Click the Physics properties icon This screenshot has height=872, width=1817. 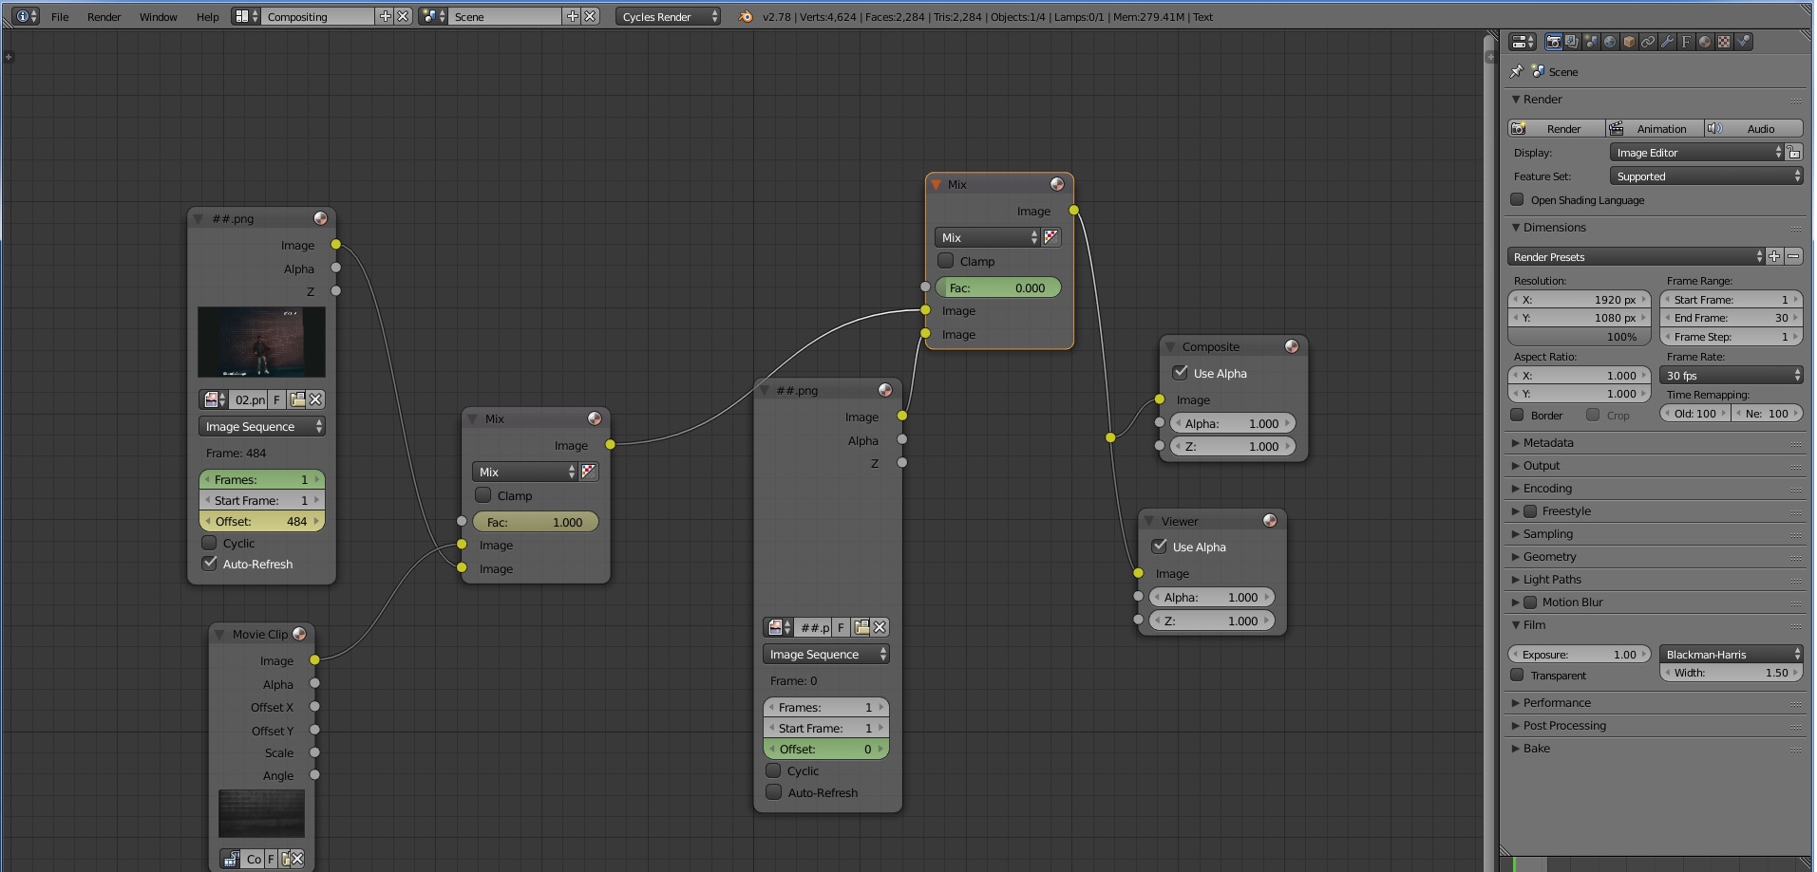(1741, 42)
